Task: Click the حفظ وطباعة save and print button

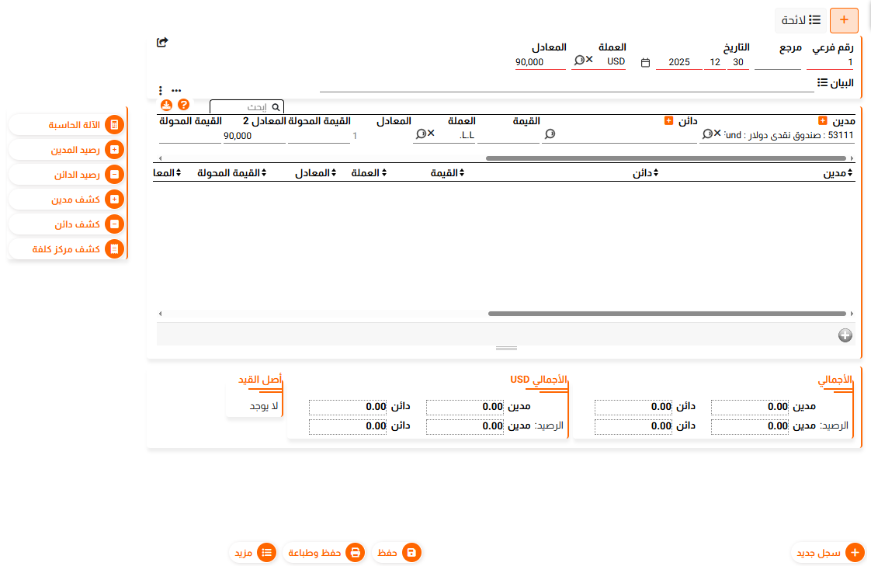Action: coord(324,553)
